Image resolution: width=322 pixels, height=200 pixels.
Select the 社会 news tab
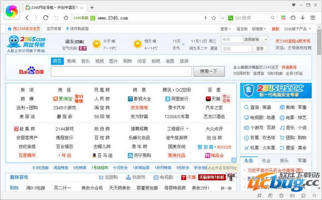tap(266, 161)
